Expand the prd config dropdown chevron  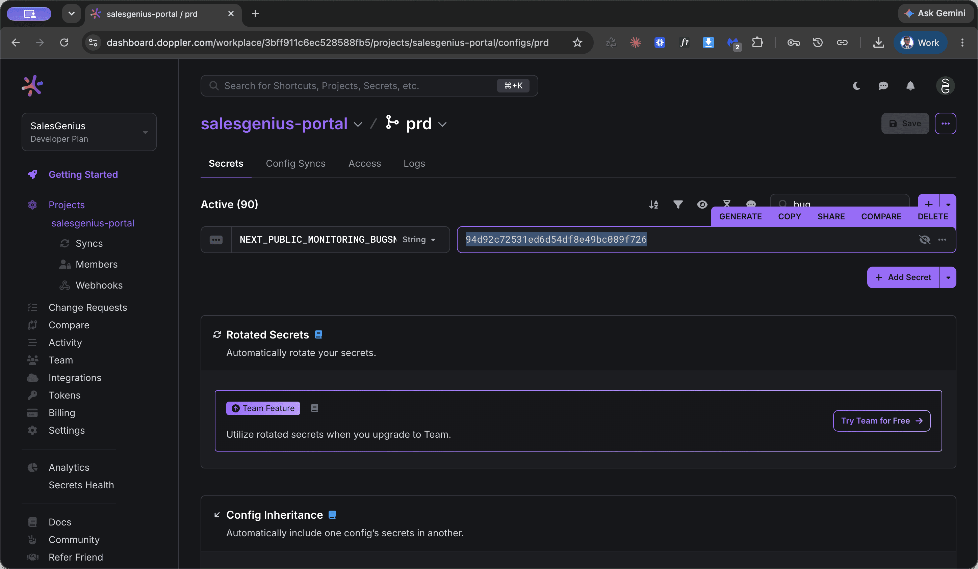442,125
